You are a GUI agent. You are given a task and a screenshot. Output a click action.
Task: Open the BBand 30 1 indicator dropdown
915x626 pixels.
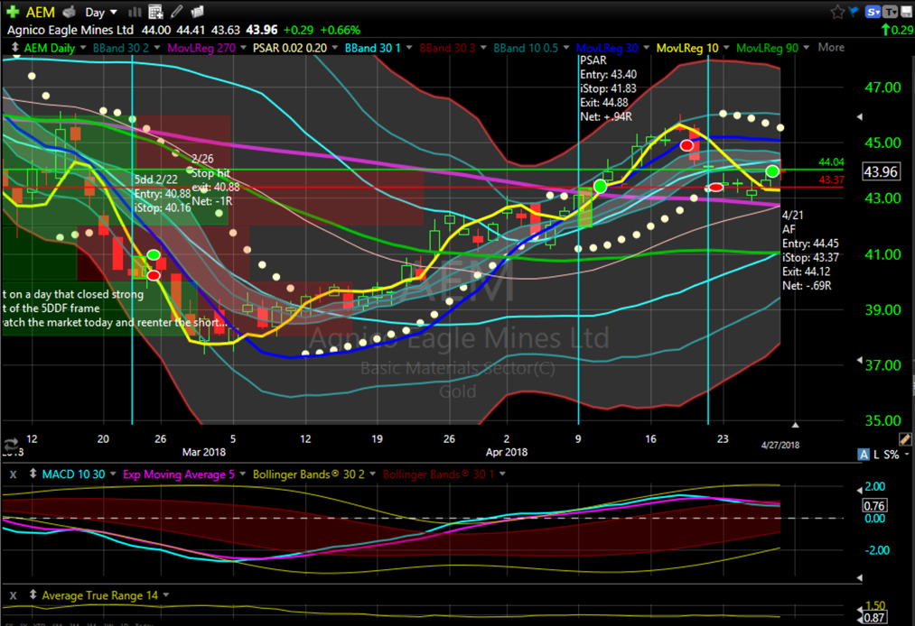tap(409, 48)
